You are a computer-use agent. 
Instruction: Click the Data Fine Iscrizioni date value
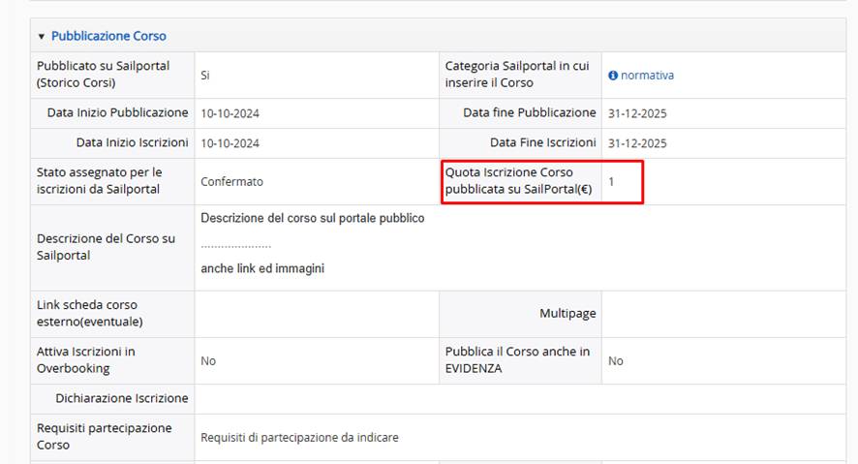coord(637,143)
